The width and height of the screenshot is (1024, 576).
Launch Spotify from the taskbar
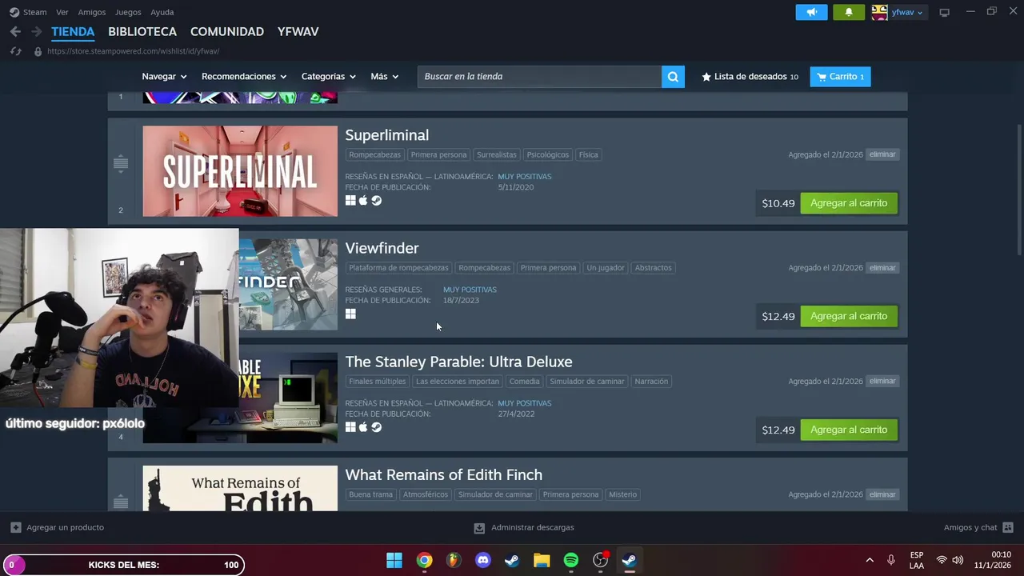(x=571, y=560)
